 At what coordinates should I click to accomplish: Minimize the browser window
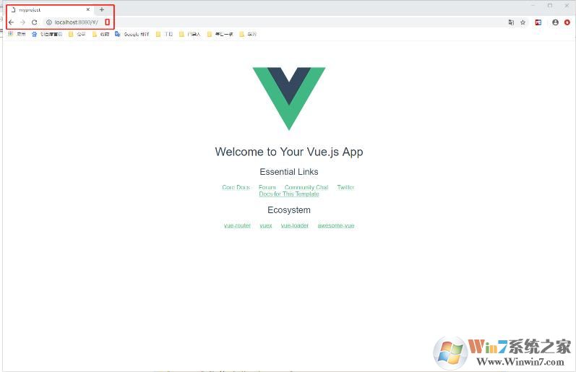click(533, 6)
